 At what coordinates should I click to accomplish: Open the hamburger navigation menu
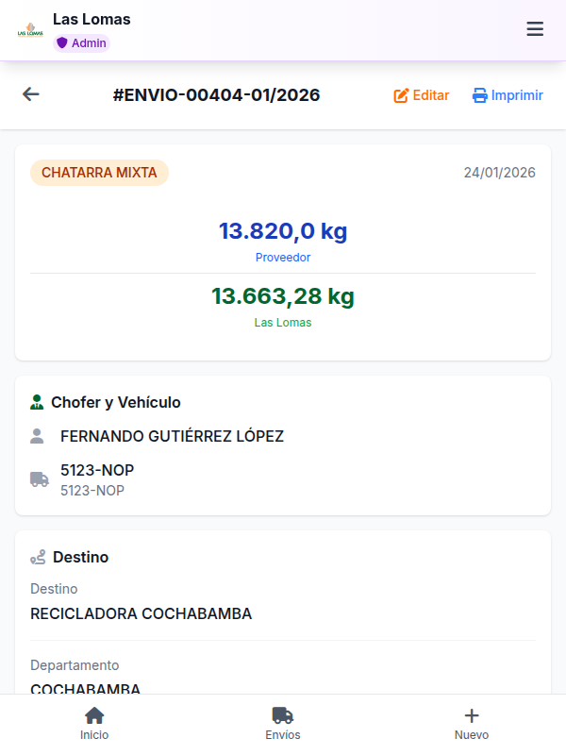tap(535, 29)
